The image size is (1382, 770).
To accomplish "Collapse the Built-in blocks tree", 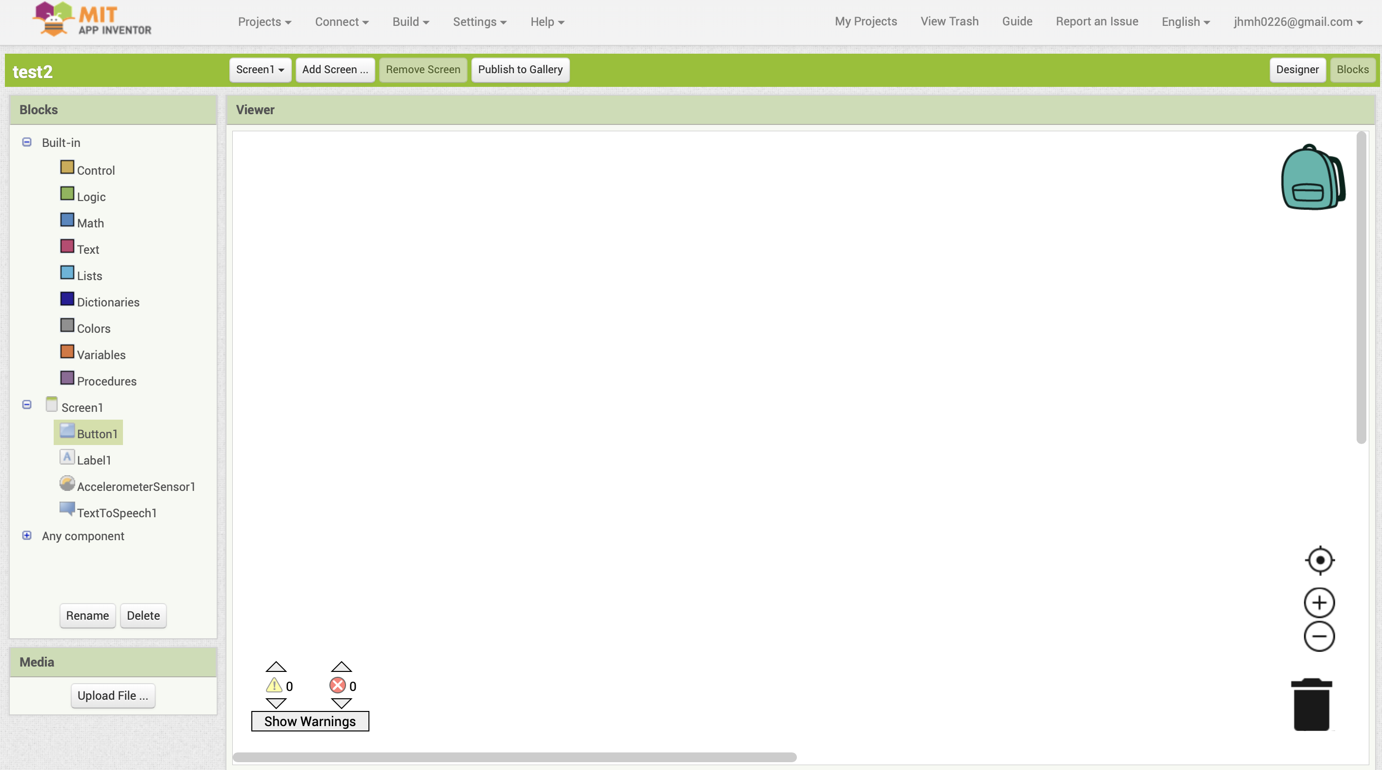I will pyautogui.click(x=27, y=142).
